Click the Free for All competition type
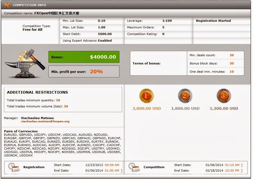This screenshot has width=253, height=179. pyautogui.click(x=32, y=30)
